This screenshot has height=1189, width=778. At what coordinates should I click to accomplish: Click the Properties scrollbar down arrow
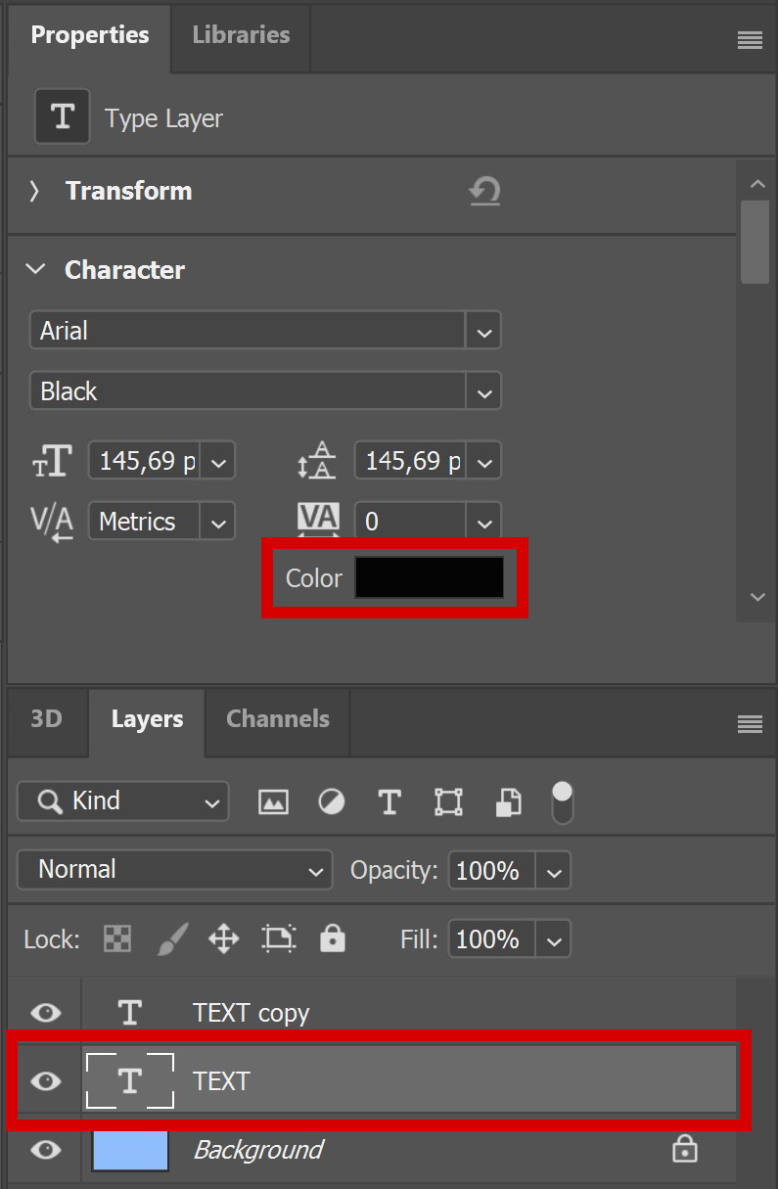click(755, 597)
